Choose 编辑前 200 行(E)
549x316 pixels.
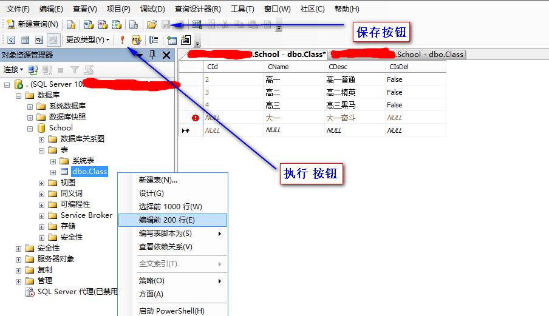173,220
